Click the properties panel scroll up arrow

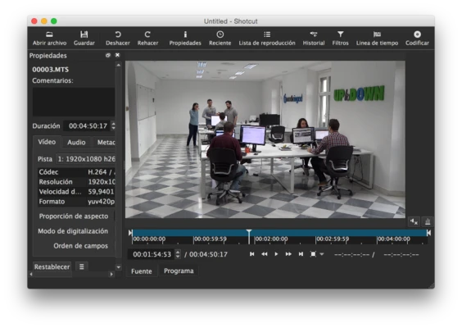click(x=119, y=65)
